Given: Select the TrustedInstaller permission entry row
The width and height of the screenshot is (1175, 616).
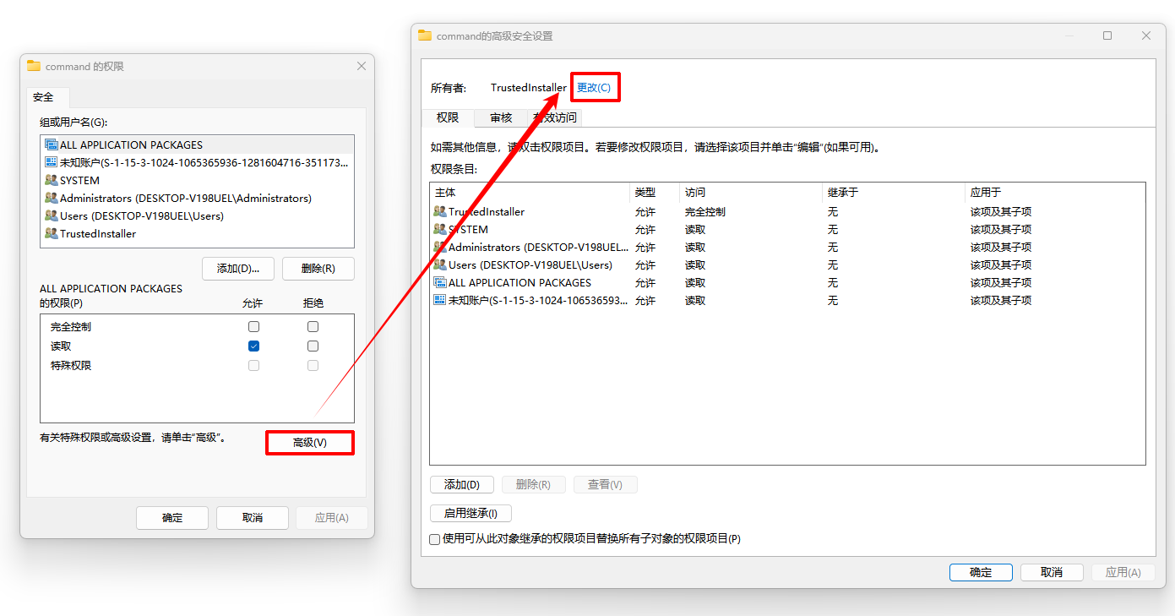Looking at the screenshot, I should [x=787, y=212].
